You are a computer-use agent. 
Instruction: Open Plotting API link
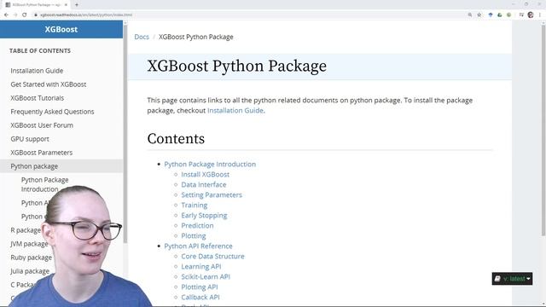(x=199, y=287)
